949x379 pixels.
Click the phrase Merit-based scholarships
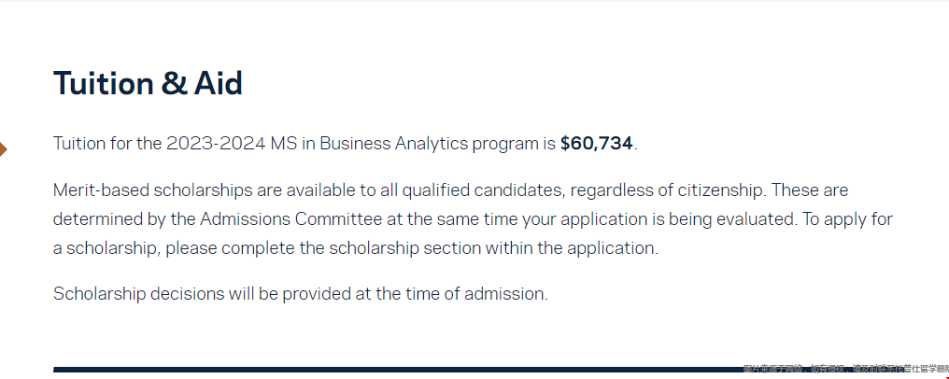152,190
